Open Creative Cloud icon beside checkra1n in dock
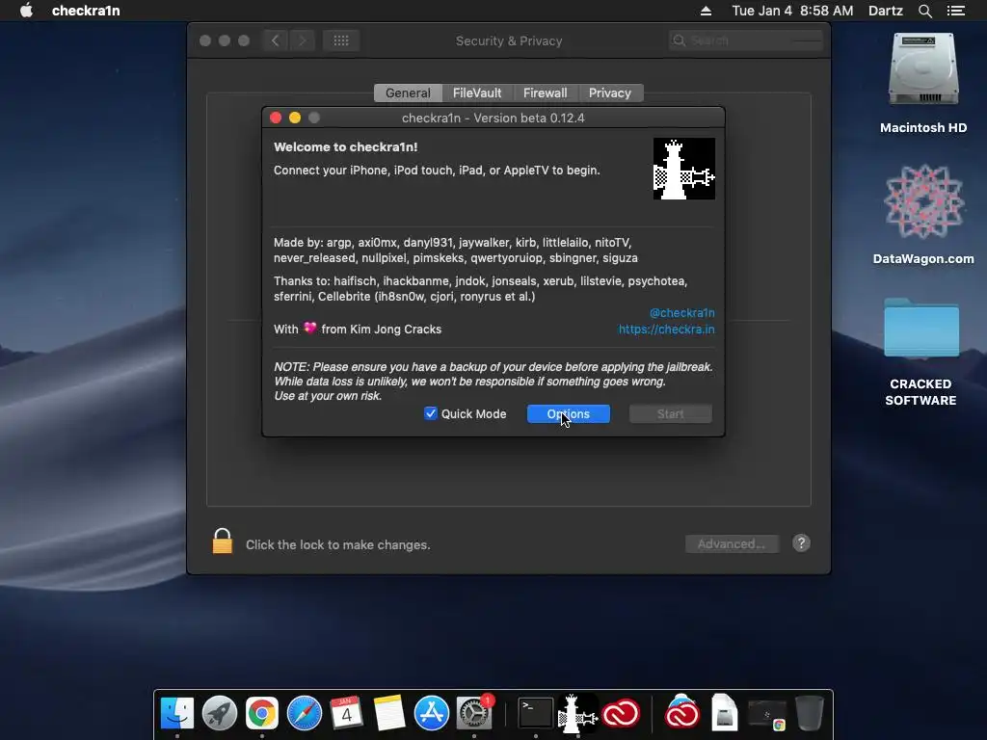 621,713
